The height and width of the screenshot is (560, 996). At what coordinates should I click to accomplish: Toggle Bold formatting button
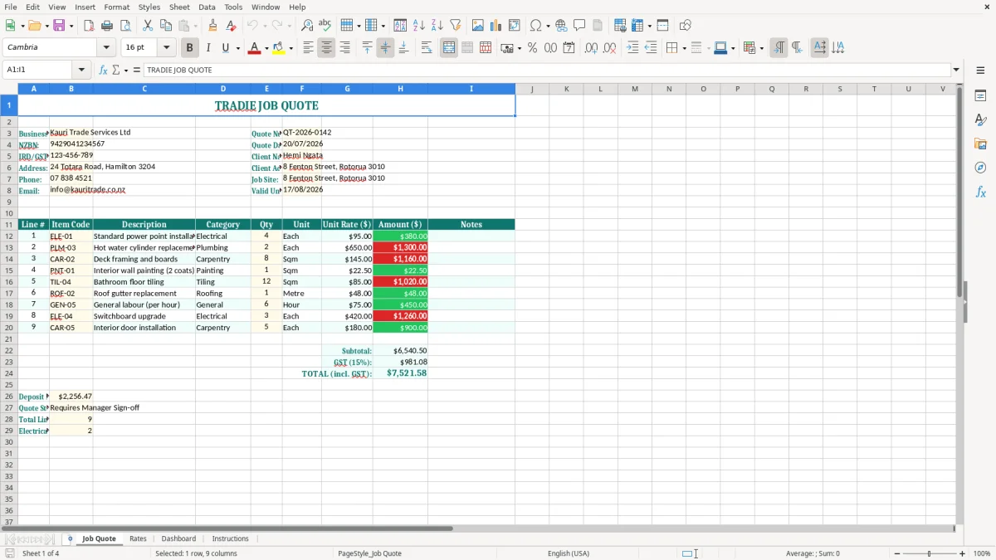pyautogui.click(x=190, y=48)
